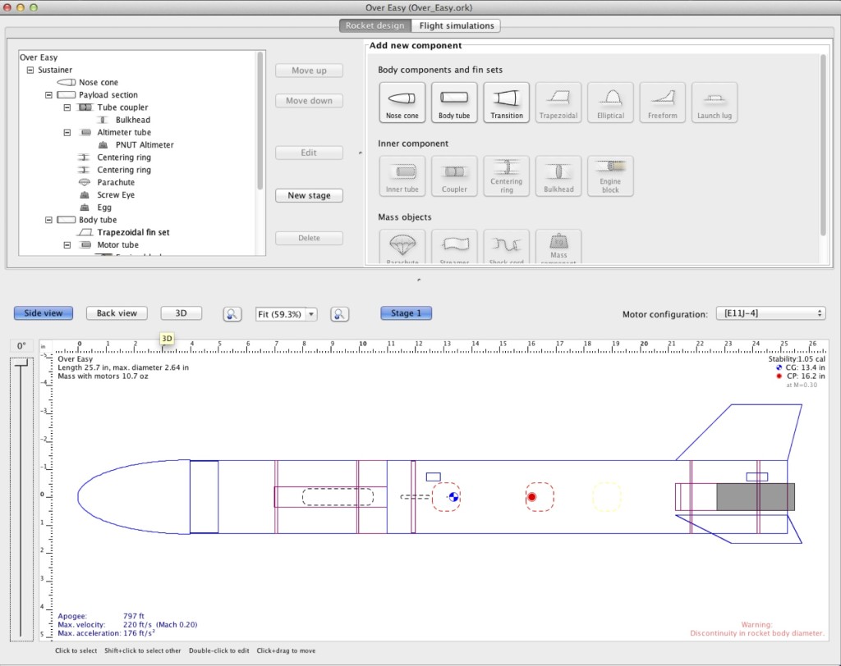Switch to the Rocket design tab

[x=375, y=25]
